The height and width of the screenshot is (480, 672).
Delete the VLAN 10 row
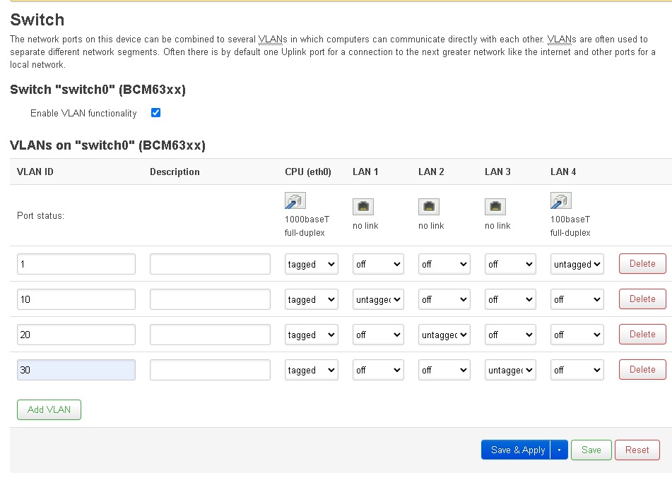[642, 299]
